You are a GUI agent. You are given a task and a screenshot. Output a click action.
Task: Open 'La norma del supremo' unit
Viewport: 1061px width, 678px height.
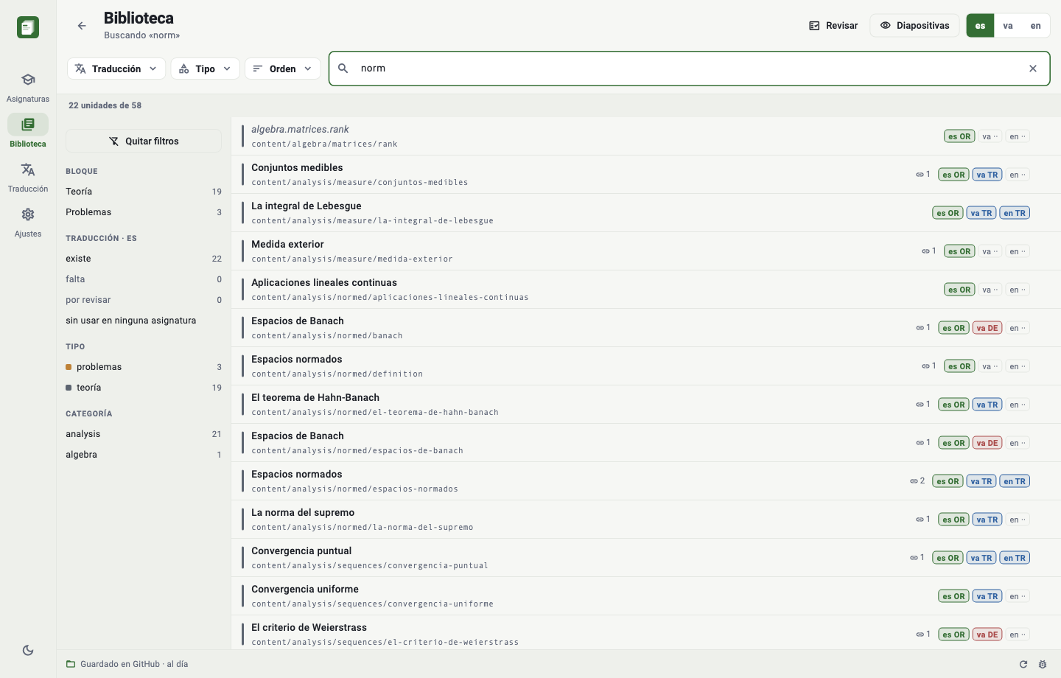[646, 520]
